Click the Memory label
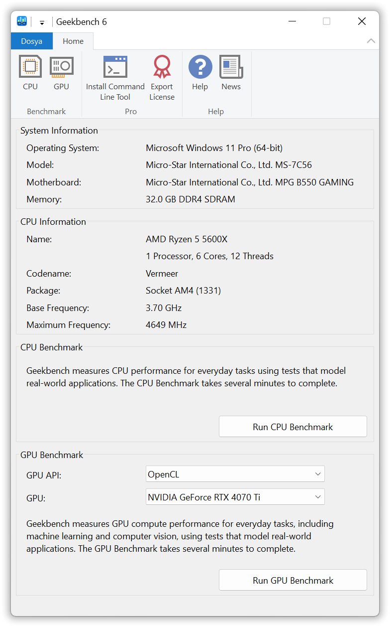The height and width of the screenshot is (627, 390). pos(44,199)
